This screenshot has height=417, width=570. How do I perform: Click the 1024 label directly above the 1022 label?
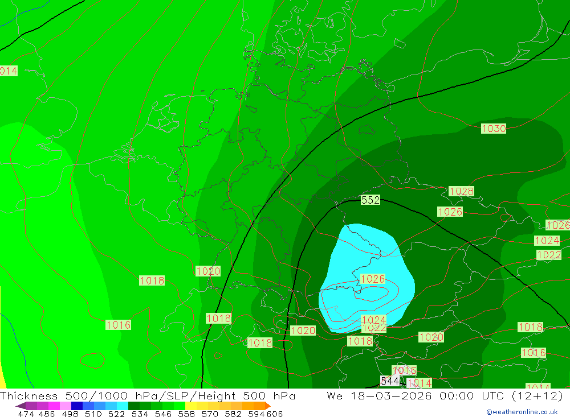click(x=547, y=240)
